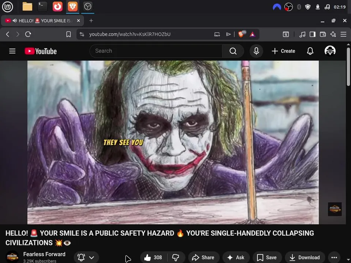Image resolution: width=351 pixels, height=263 pixels.
Task: Click the install/cast screen icon in address bar
Action: 217,34
